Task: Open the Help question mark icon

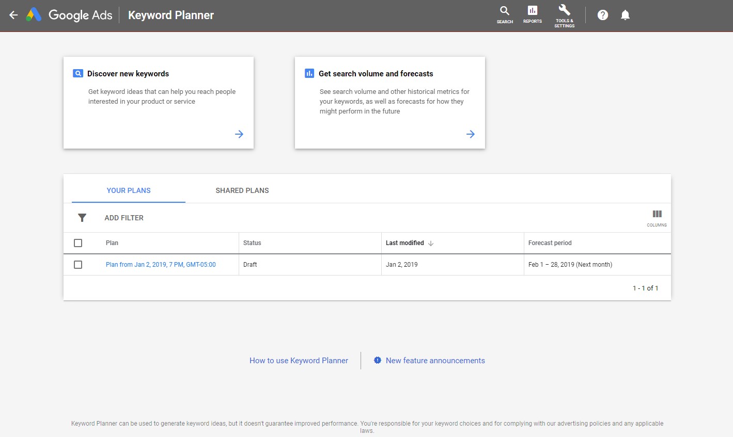Action: click(x=602, y=15)
